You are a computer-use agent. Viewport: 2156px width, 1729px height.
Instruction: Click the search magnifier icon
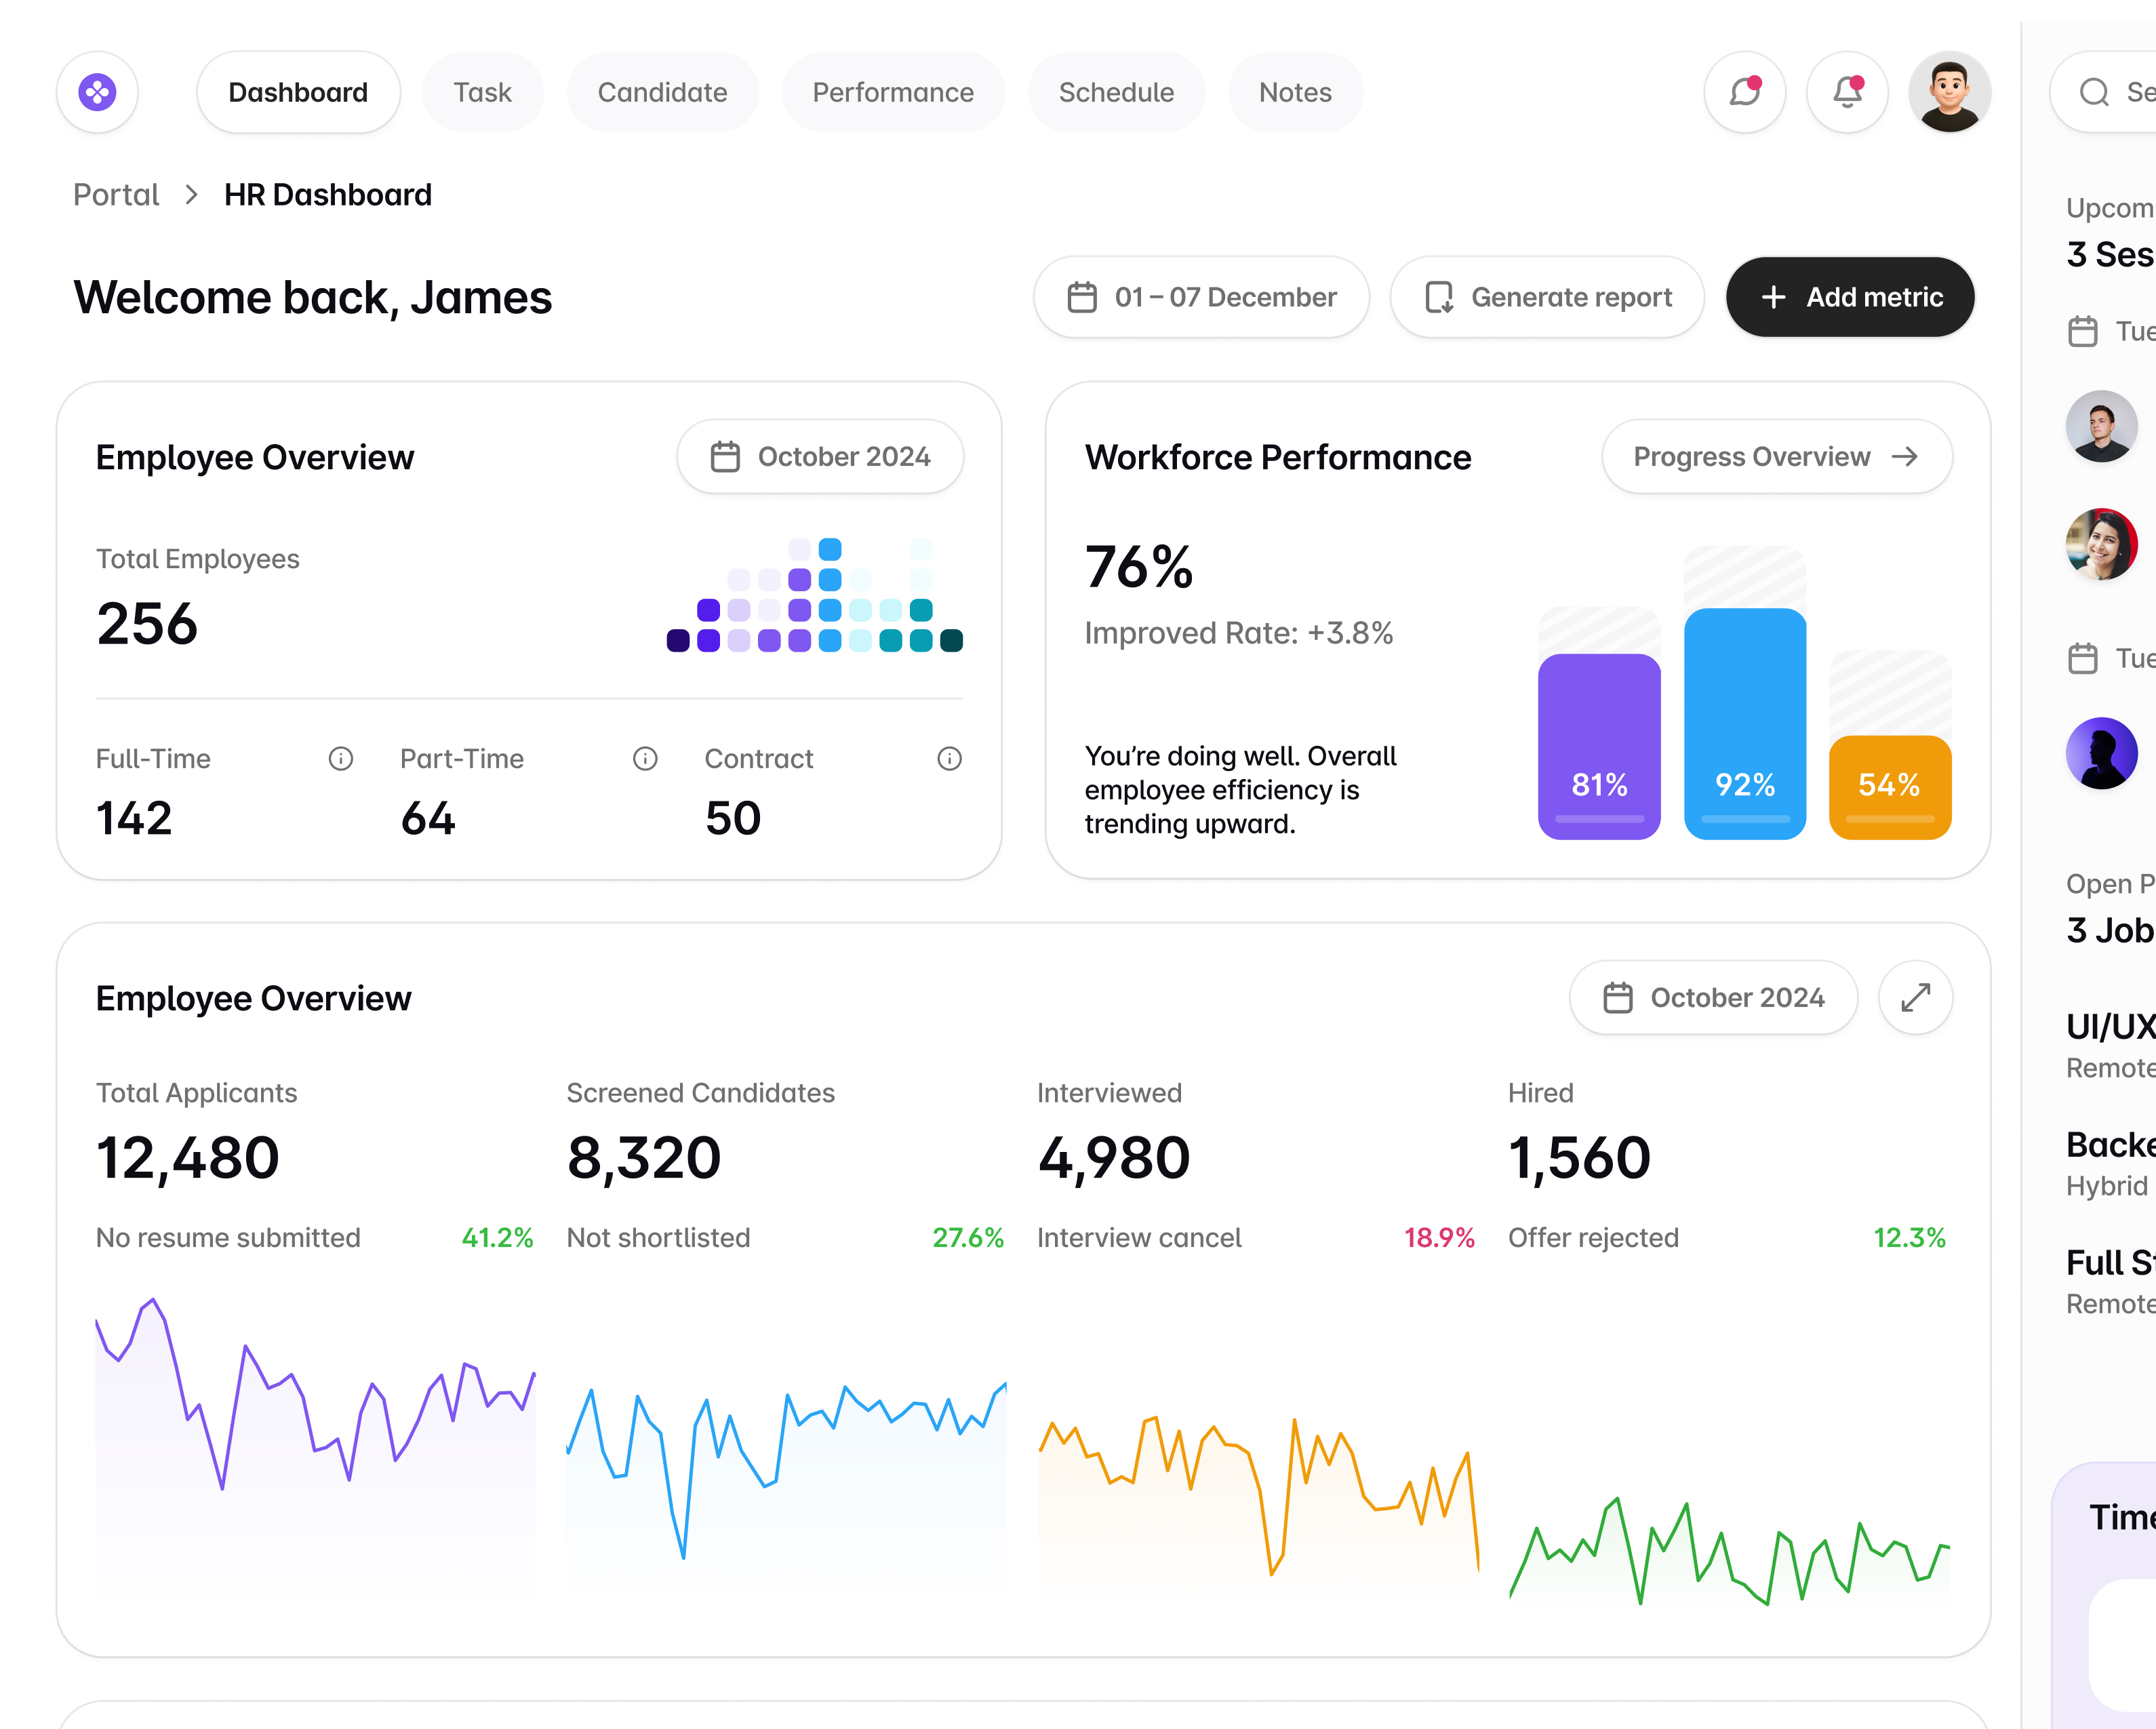point(2094,92)
